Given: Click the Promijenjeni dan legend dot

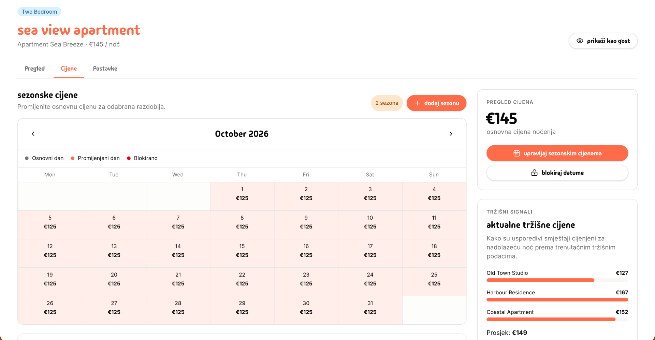Looking at the screenshot, I should (x=73, y=158).
